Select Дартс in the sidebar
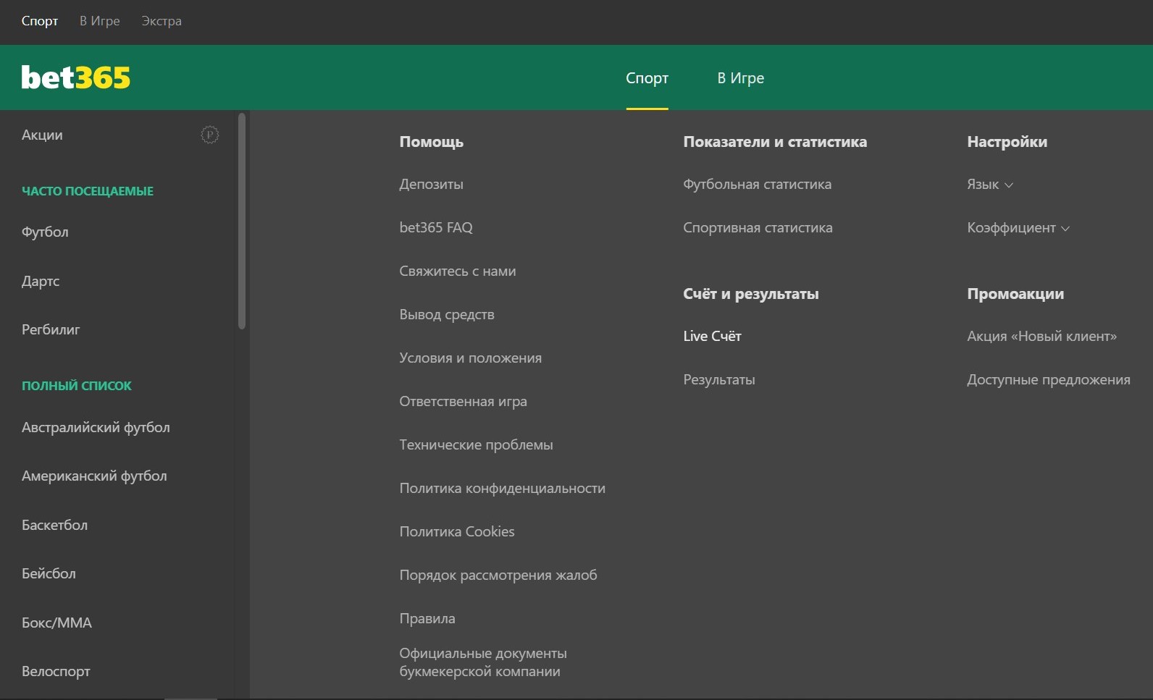 pyautogui.click(x=41, y=281)
